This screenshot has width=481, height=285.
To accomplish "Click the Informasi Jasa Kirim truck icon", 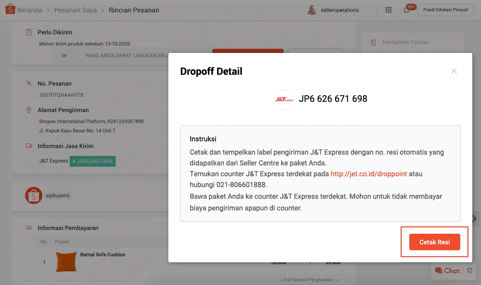I will [29, 146].
